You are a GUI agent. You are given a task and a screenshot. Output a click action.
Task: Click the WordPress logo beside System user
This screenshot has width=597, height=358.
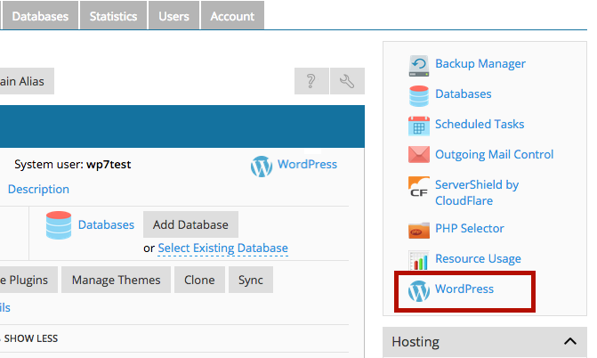(262, 167)
